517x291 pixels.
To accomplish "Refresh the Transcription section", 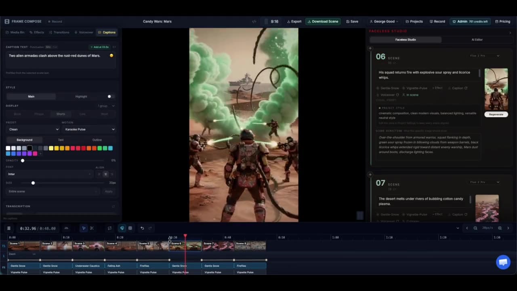I will tap(113, 206).
